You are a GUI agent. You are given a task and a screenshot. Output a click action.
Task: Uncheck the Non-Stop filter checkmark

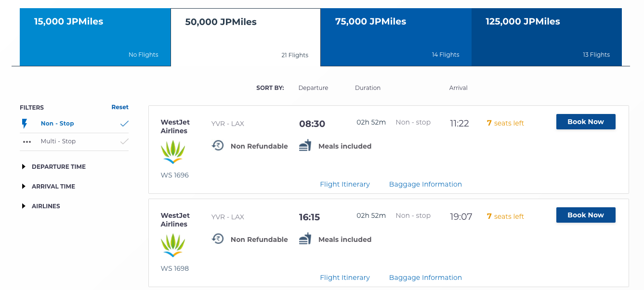click(x=124, y=124)
